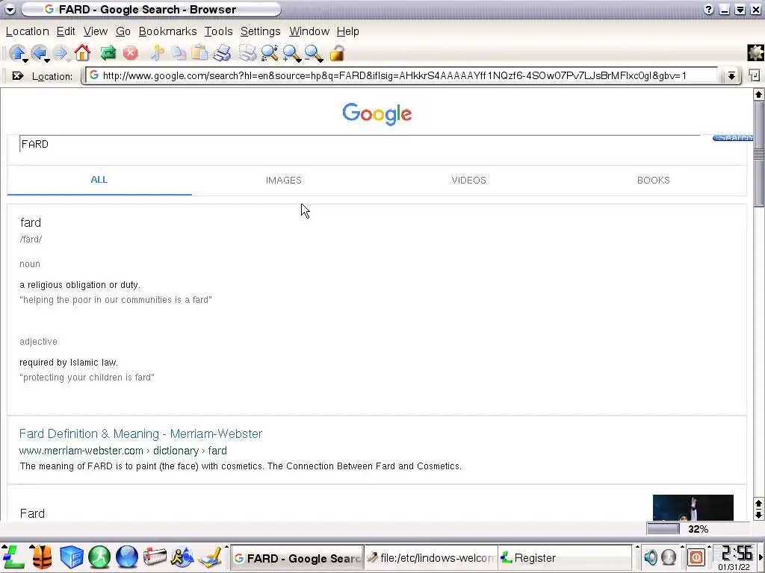765x573 pixels.
Task: Clear location bar with black X icon
Action: tap(18, 75)
